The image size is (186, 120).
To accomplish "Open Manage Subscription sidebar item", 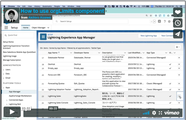I will pyautogui.click(x=12, y=60).
